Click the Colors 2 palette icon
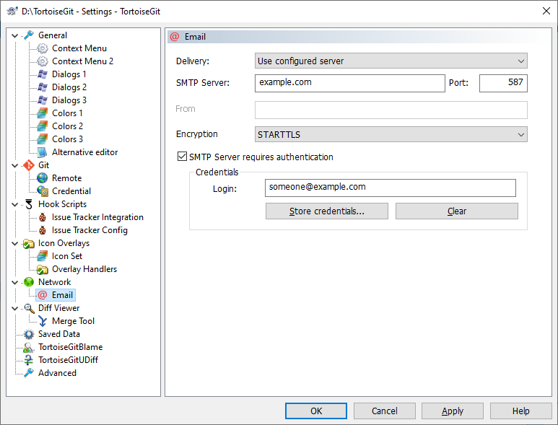 coord(43,126)
